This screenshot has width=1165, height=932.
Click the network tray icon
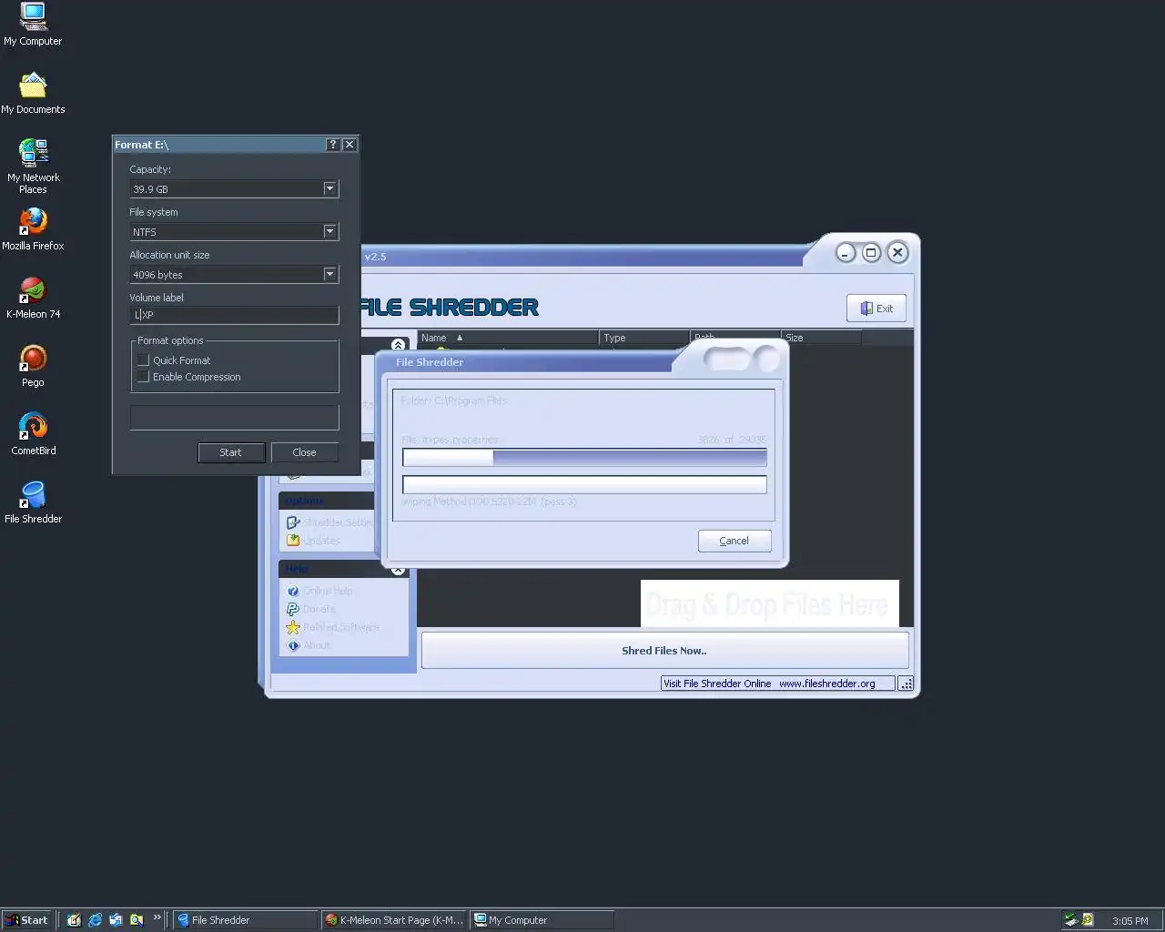pyautogui.click(x=1071, y=920)
